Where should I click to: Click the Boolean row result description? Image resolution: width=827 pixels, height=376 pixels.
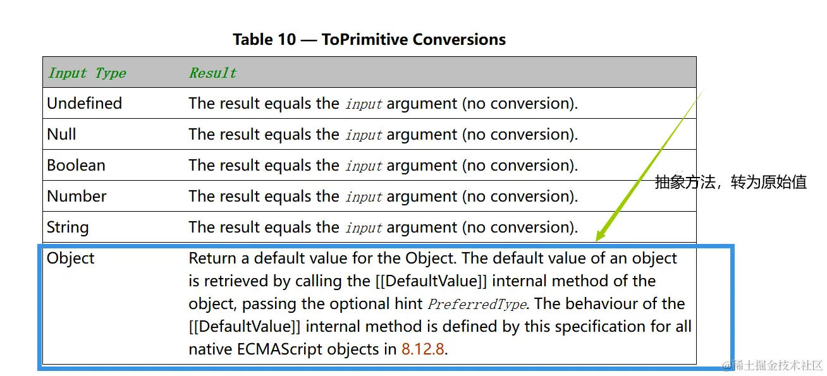point(383,165)
